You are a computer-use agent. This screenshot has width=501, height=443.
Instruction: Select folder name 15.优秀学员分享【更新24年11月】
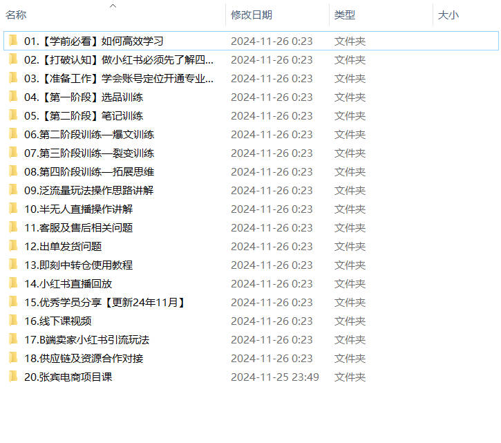pyautogui.click(x=106, y=303)
